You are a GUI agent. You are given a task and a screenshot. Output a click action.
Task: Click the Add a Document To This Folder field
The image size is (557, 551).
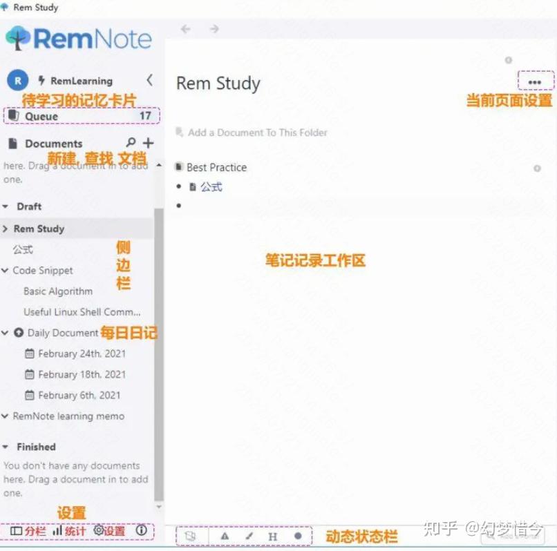(256, 133)
